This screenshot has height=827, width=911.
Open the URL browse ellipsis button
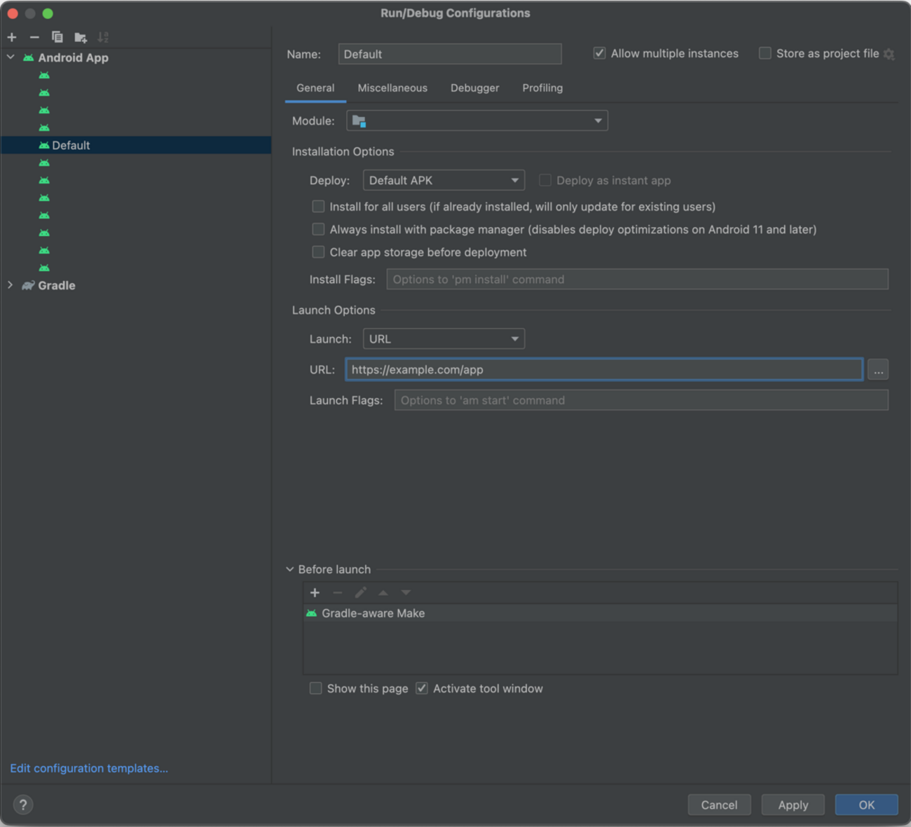click(878, 370)
